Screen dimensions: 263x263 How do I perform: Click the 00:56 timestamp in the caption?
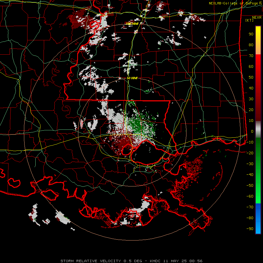tap(196, 261)
